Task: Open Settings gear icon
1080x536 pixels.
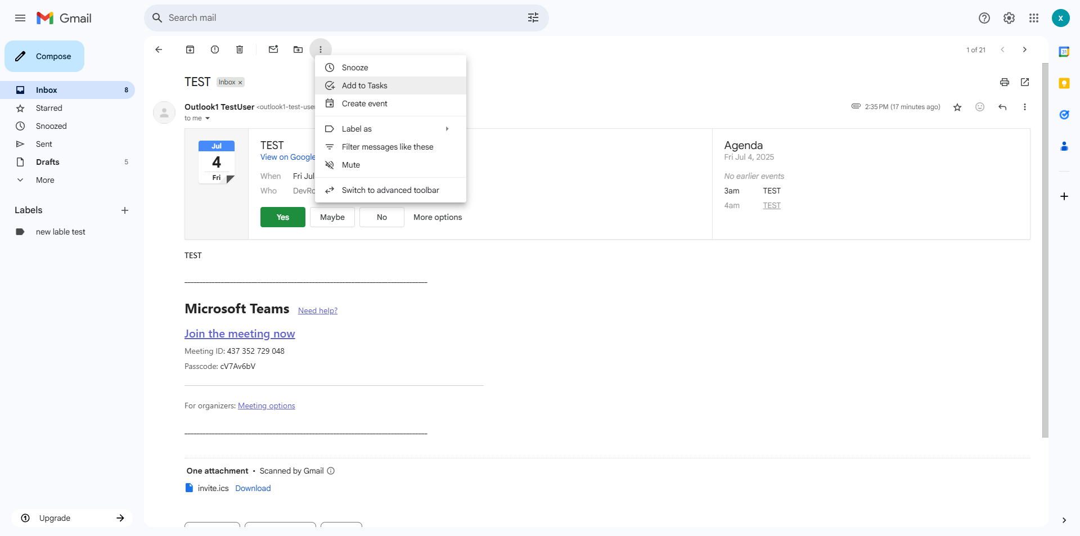Action: 1009,18
